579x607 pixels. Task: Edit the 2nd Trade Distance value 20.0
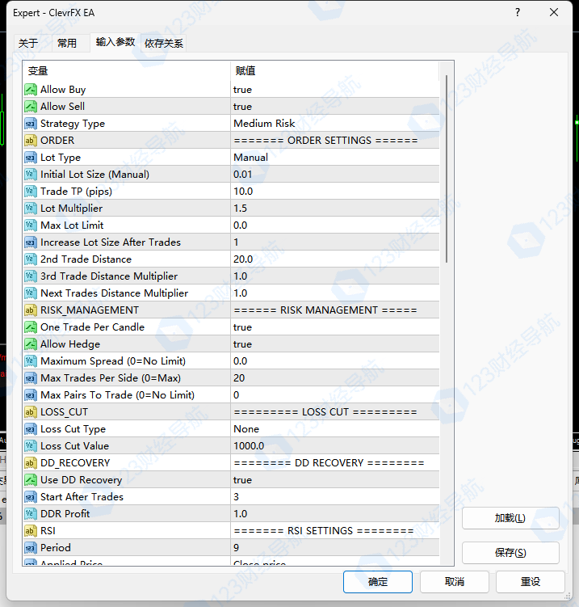(x=335, y=259)
